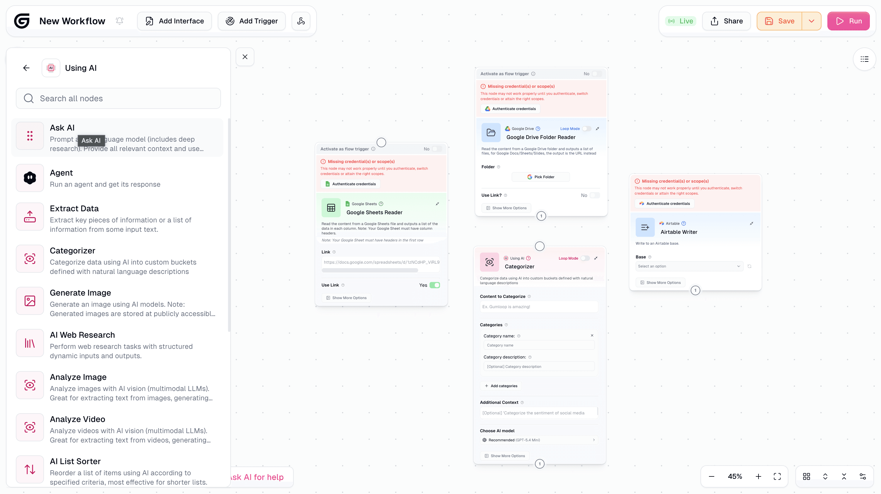Go back using the left arrow

[26, 68]
